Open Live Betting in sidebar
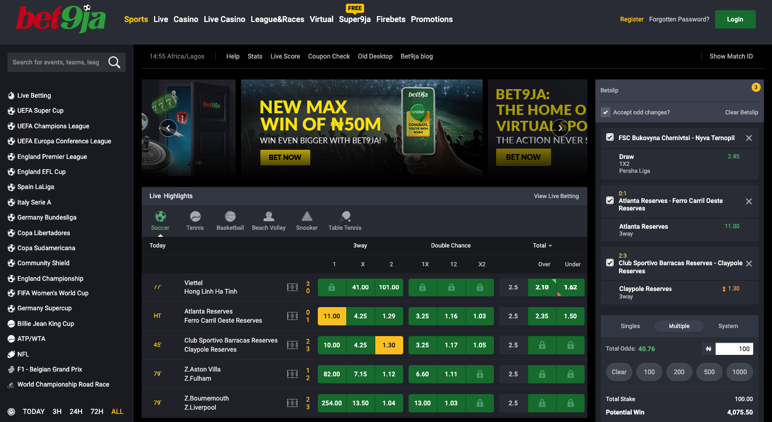This screenshot has width=772, height=422. click(x=34, y=96)
